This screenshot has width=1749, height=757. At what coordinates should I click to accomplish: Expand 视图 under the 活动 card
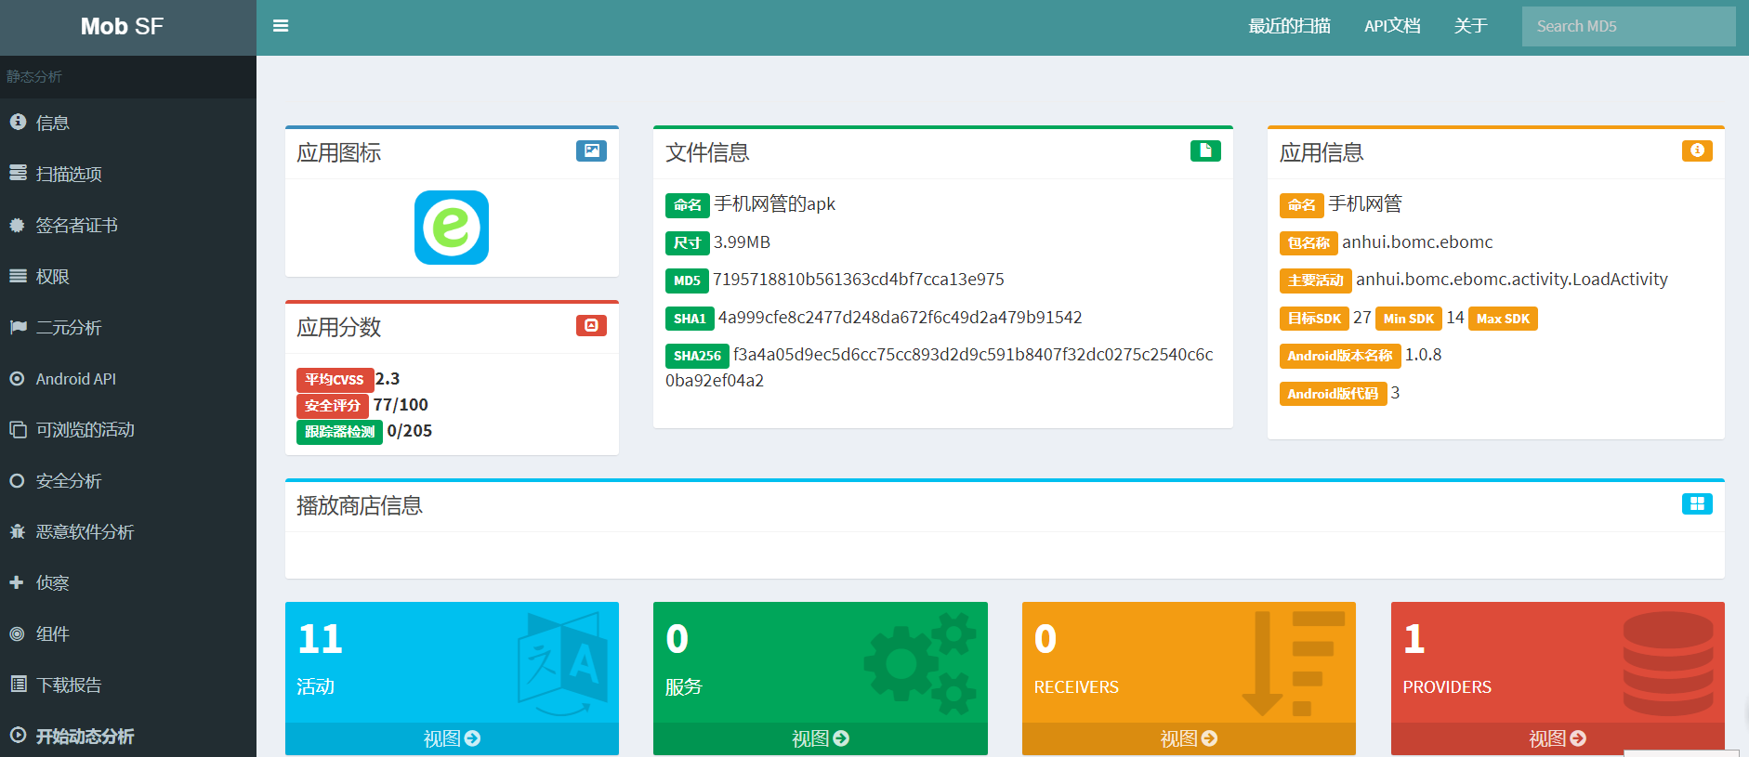tap(452, 738)
